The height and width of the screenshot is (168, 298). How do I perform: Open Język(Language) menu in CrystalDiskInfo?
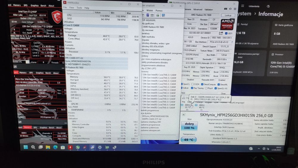237,103
